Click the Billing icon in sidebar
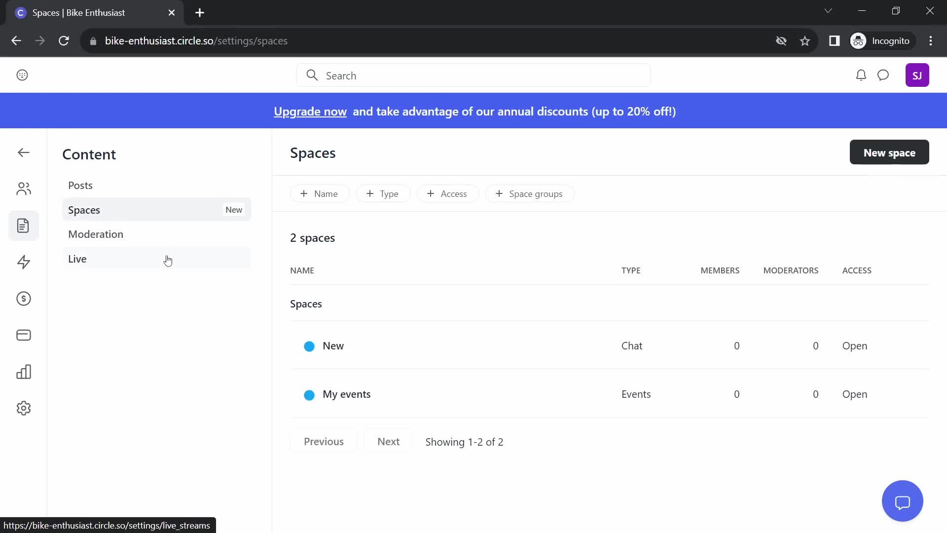The height and width of the screenshot is (533, 947). click(x=23, y=335)
